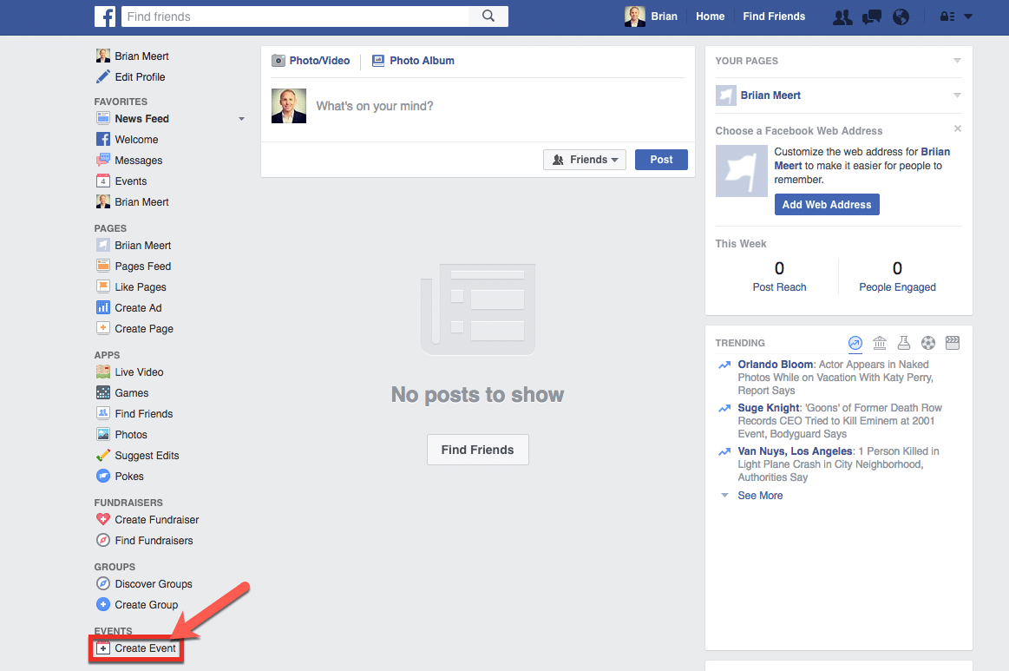Open the Briian Meert page link in Your Pages
Screen dimensions: 1009x671
770,95
